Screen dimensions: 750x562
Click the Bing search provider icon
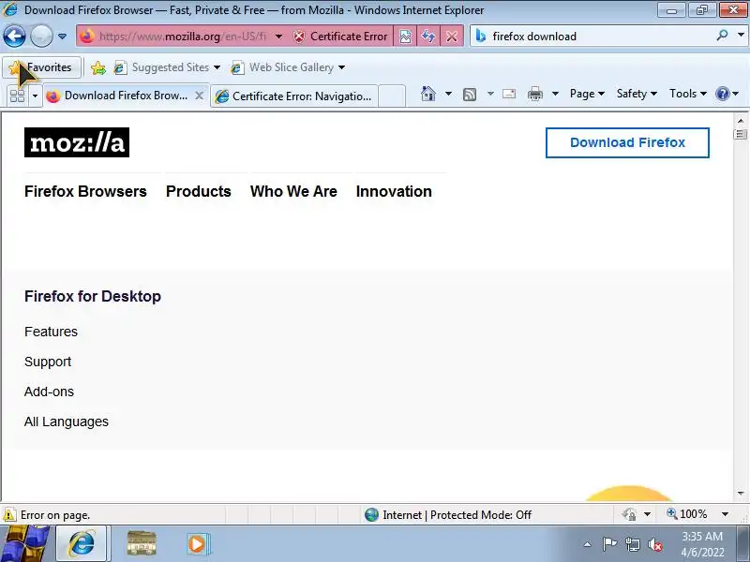(481, 37)
